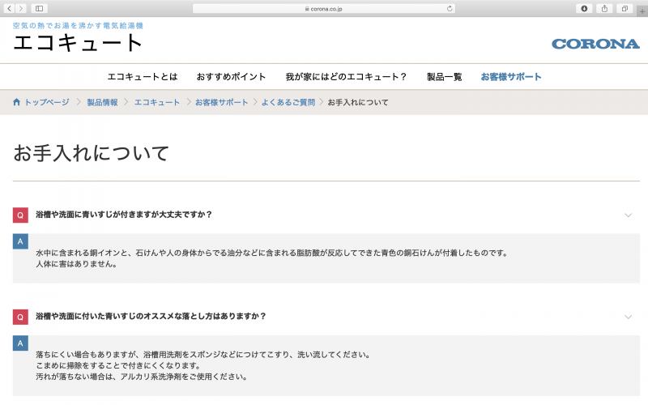Open the Safari share icon
This screenshot has height=405, width=648.
pyautogui.click(x=604, y=8)
